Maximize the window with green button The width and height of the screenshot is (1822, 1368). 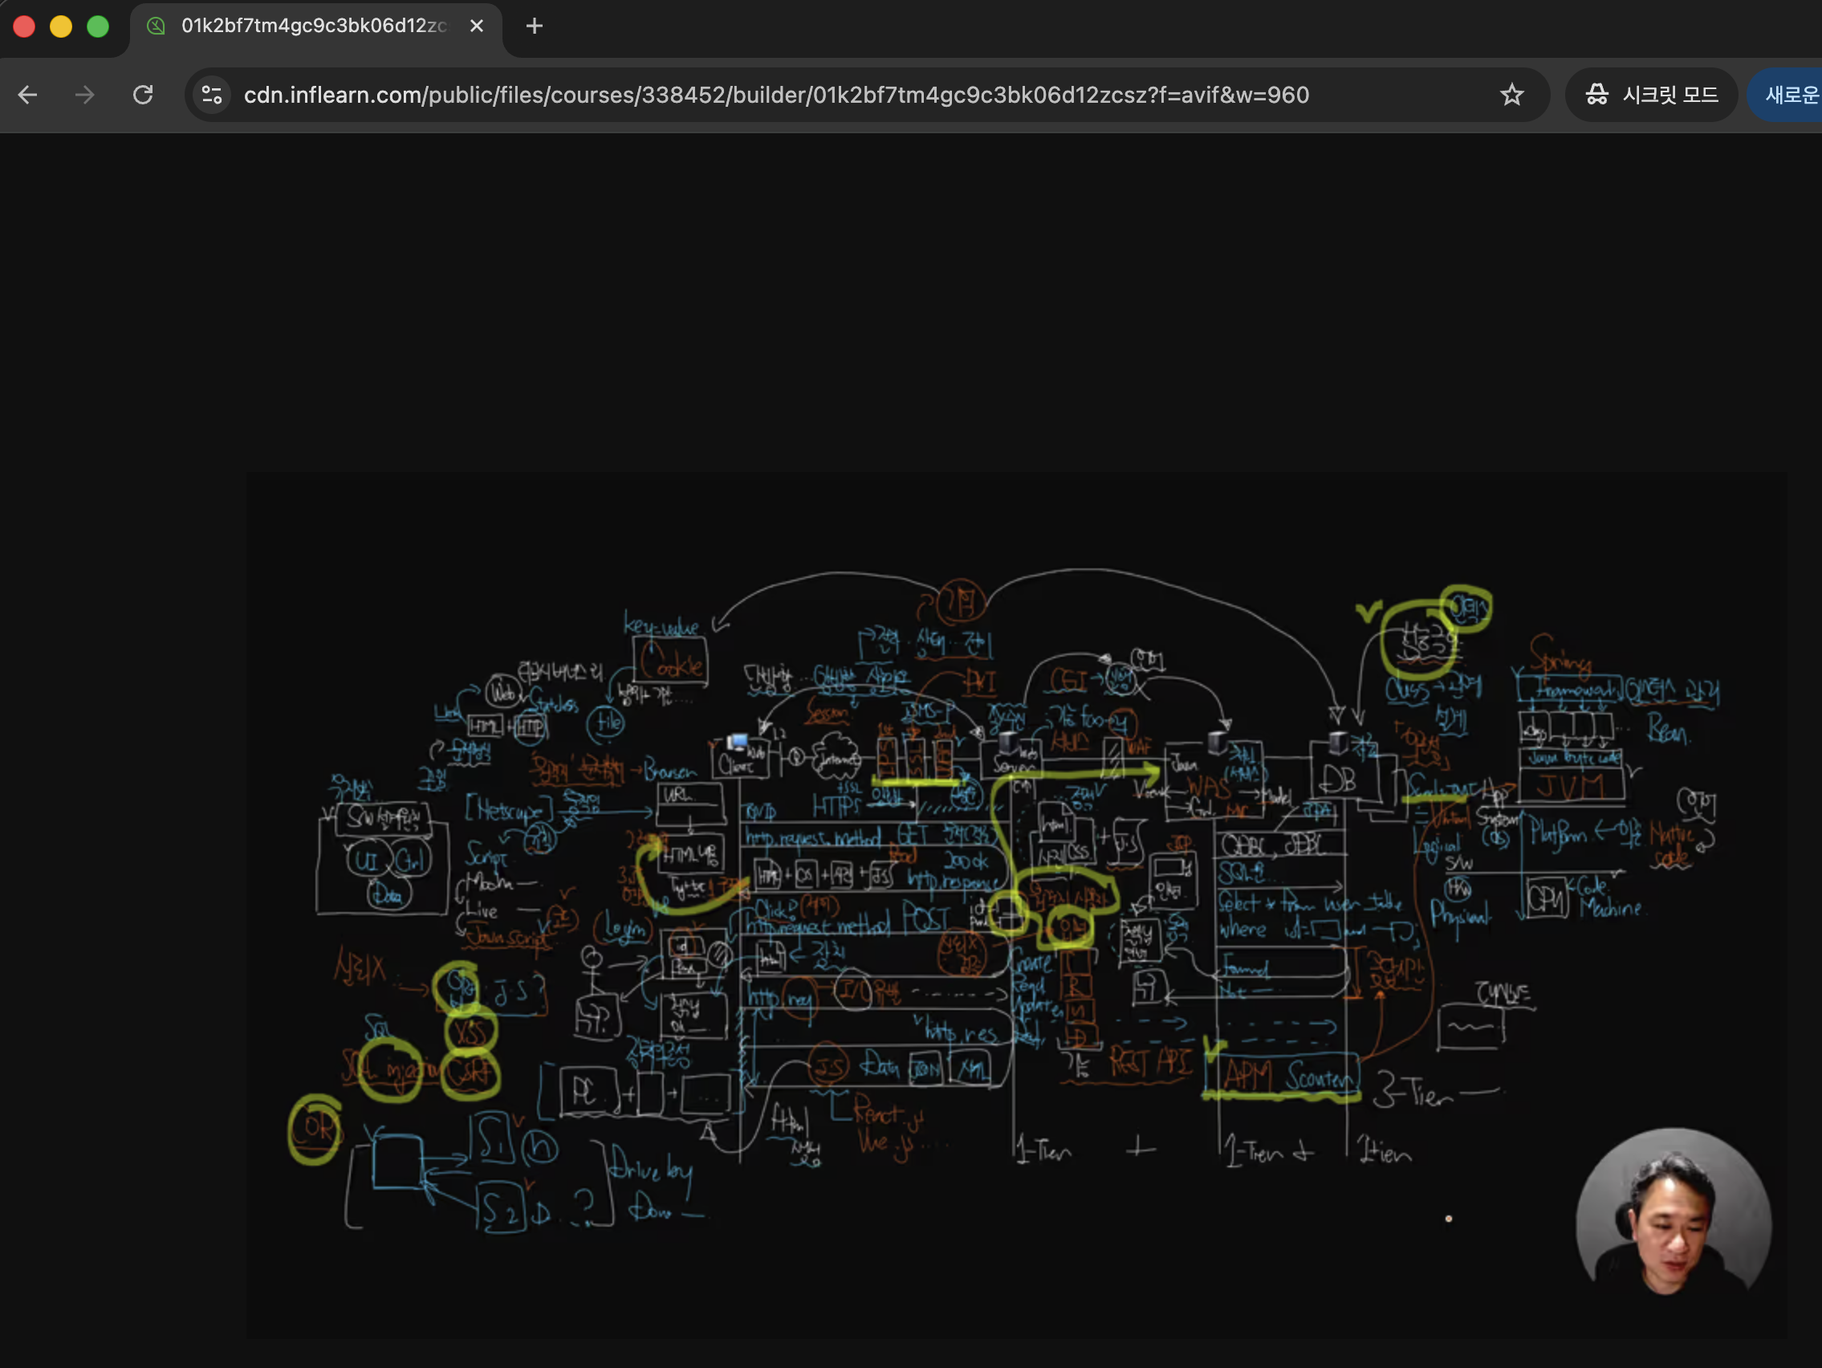98,26
